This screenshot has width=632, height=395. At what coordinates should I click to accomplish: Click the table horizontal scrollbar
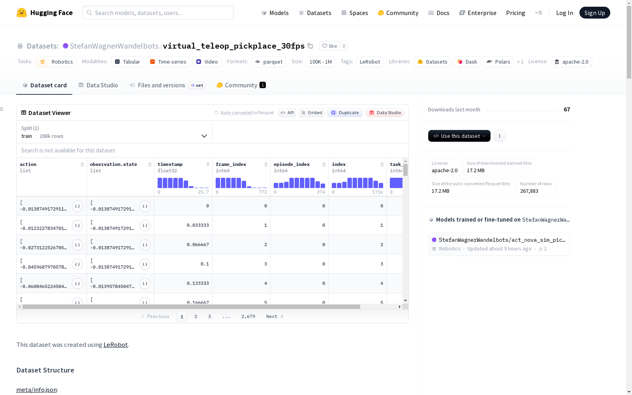pyautogui.click(x=191, y=307)
